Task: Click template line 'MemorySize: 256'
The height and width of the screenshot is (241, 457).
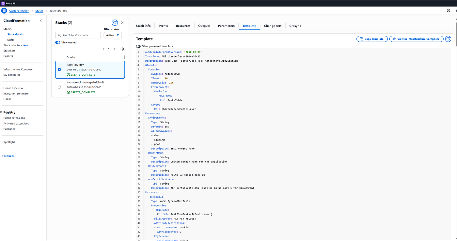Action: pos(162,83)
